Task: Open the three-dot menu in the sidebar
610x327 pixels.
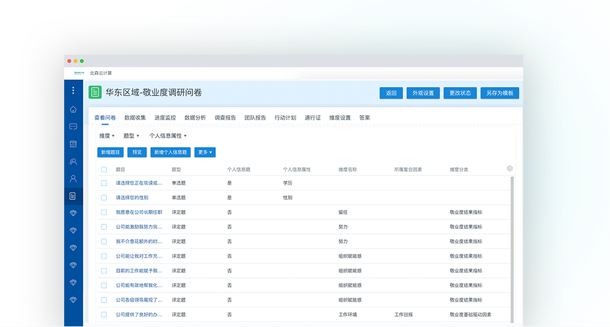Action: pyautogui.click(x=73, y=91)
